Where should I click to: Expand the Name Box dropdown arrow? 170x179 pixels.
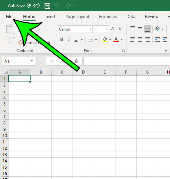(32, 61)
